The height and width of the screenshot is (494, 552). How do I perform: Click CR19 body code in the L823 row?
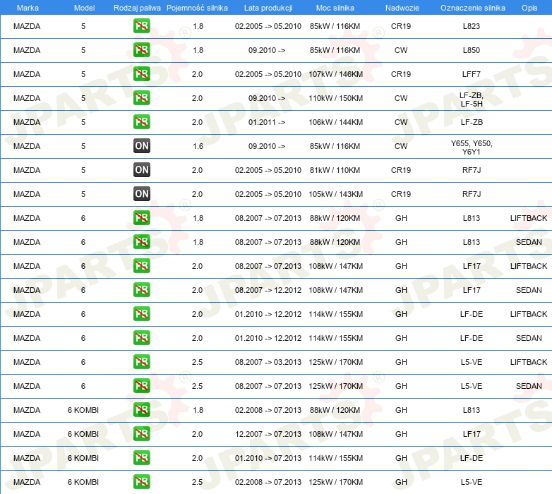click(x=401, y=26)
